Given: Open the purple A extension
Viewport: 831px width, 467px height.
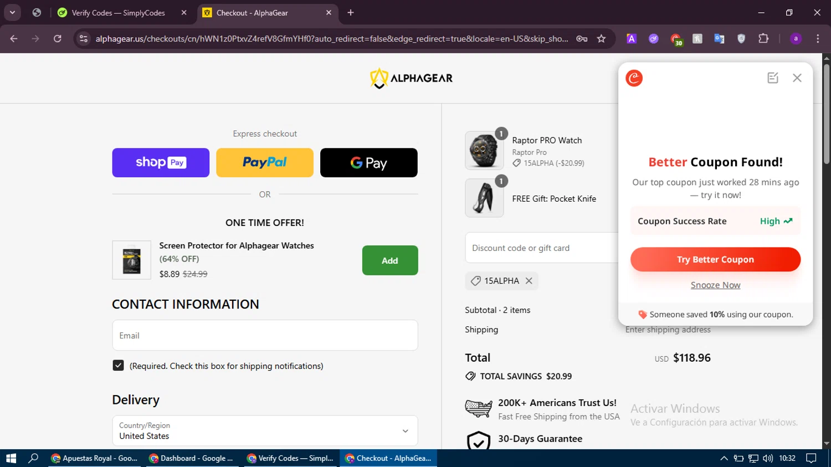Looking at the screenshot, I should pyautogui.click(x=632, y=39).
